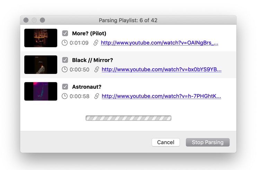The image size is (259, 170).
Task: Uncheck the More? (Pilot) checkbox
Action: [x=65, y=33]
